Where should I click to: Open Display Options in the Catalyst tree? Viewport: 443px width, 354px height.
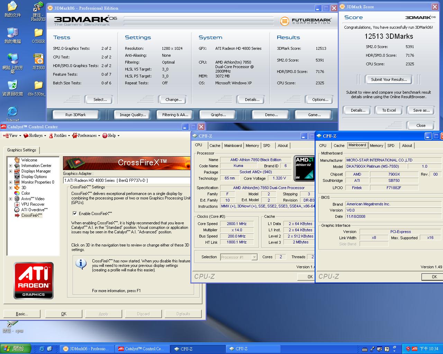(34, 177)
